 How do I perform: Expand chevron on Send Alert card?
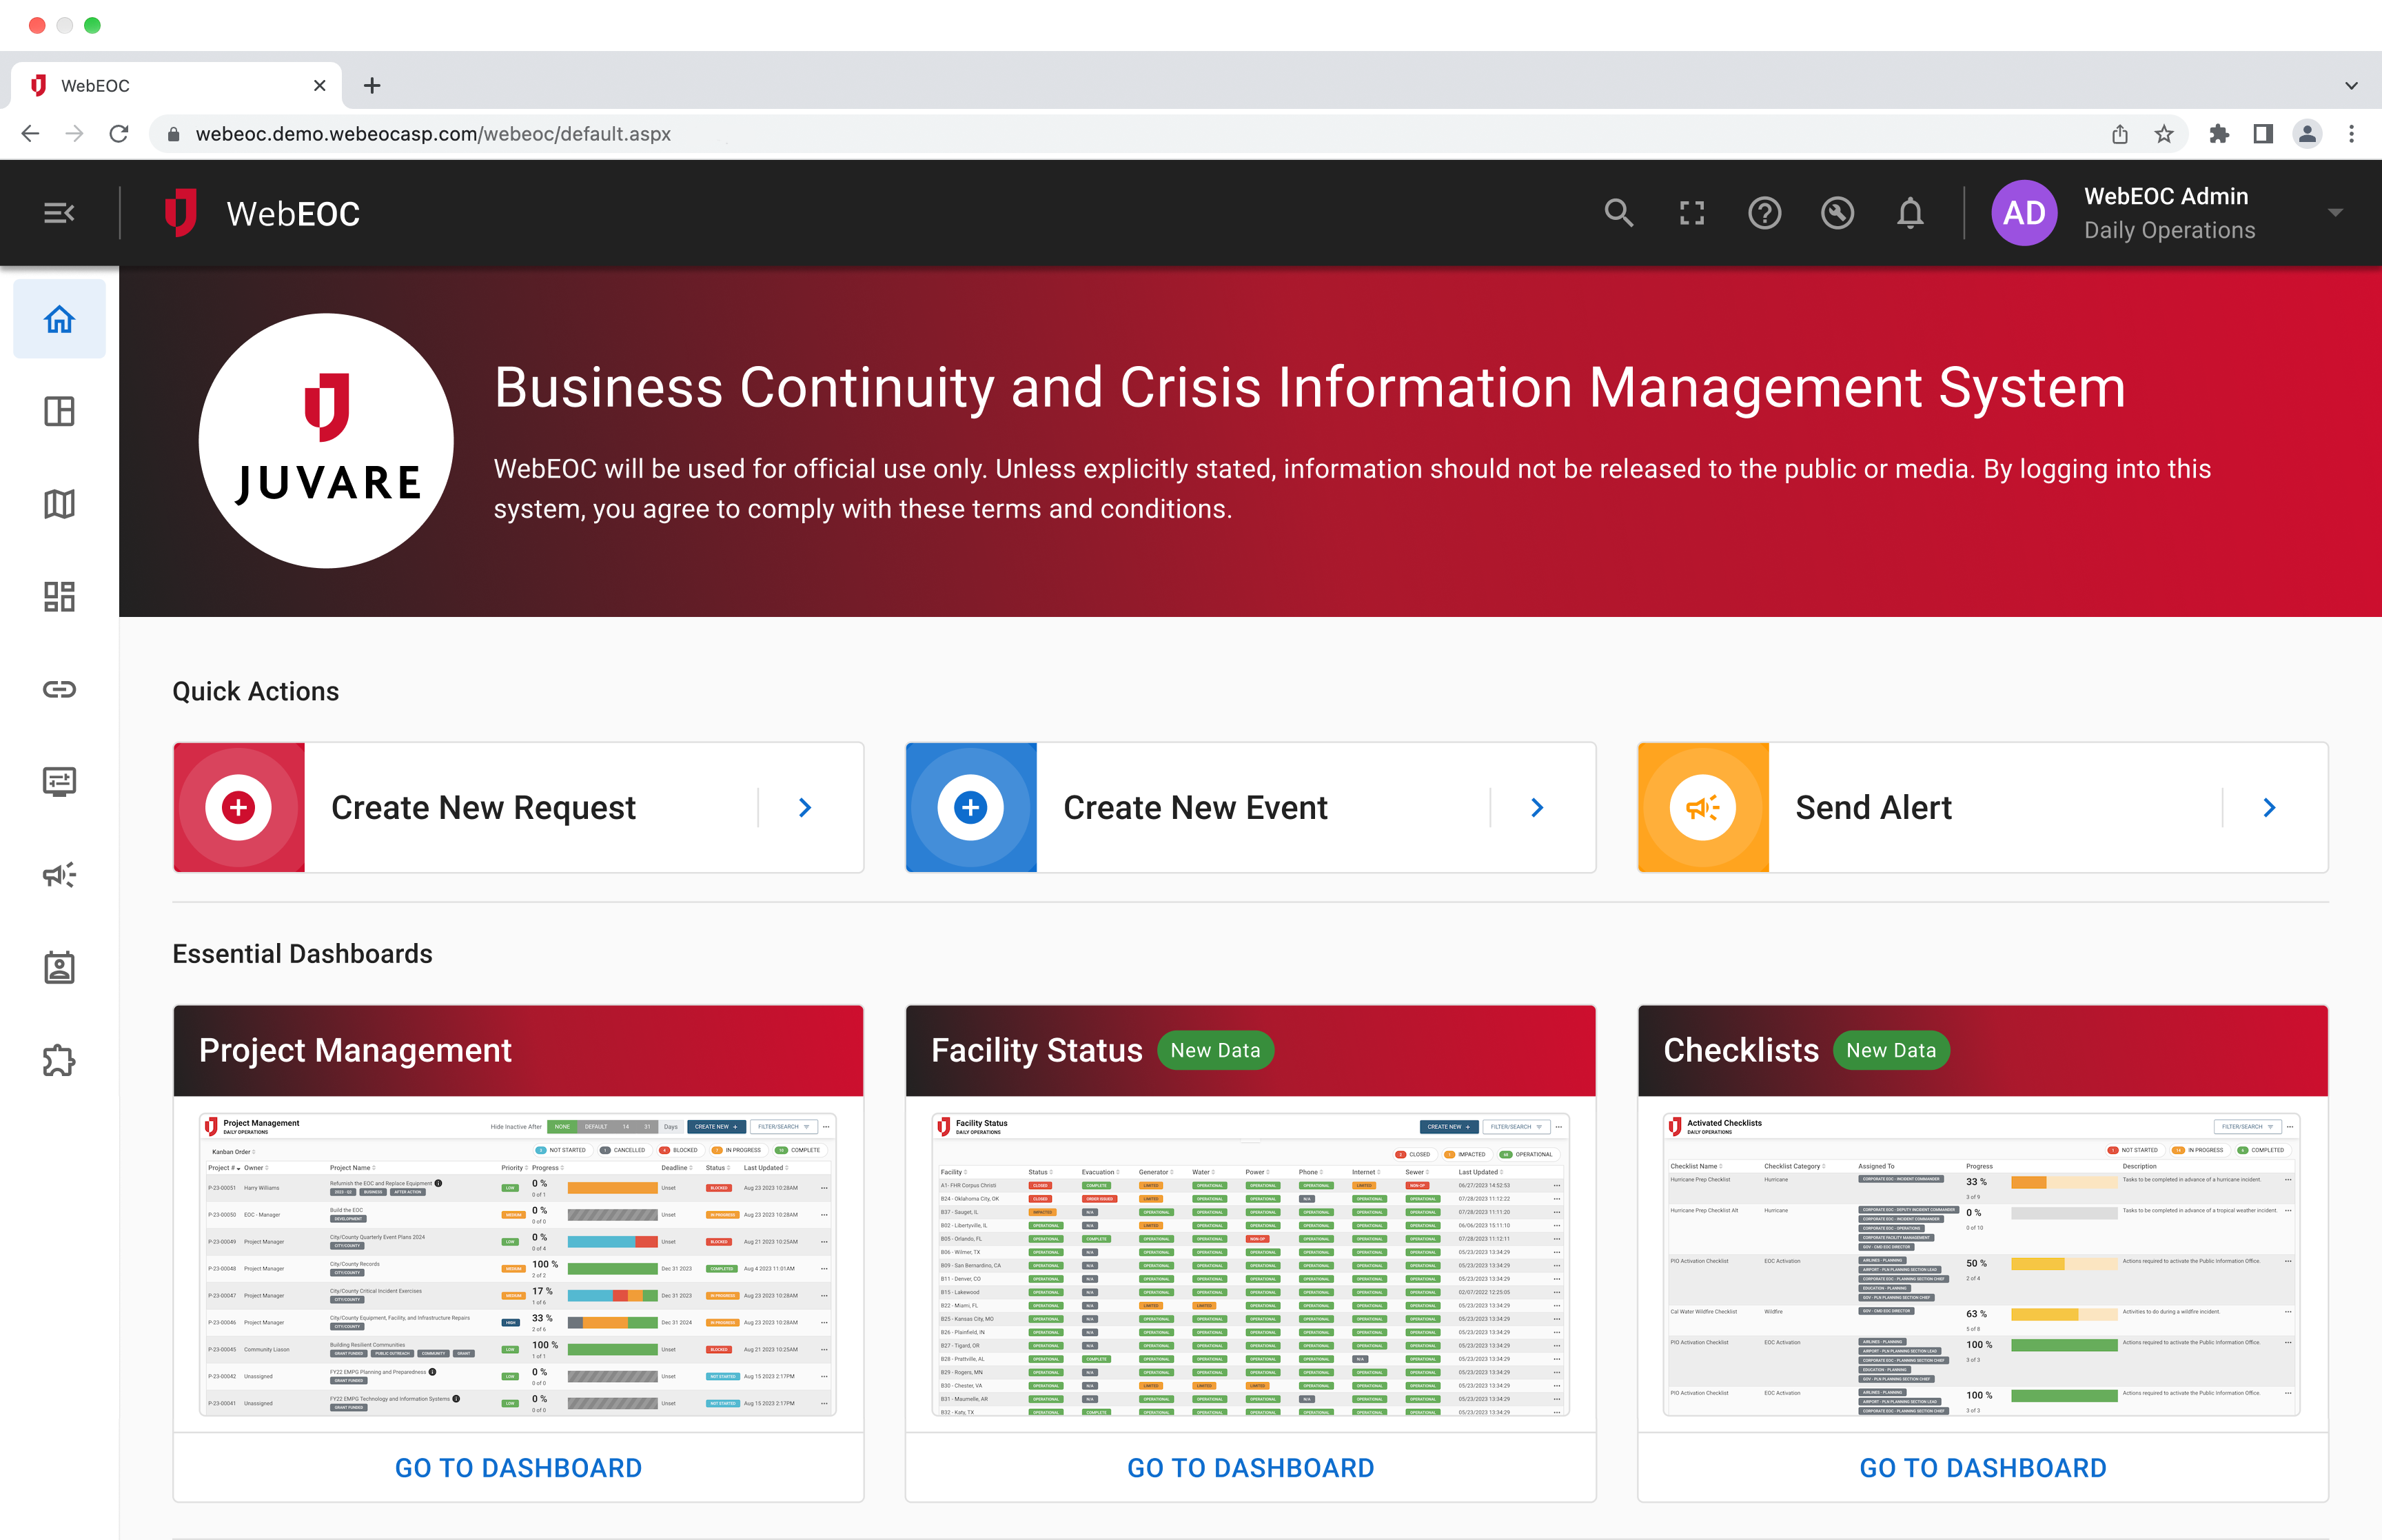[x=2270, y=807]
